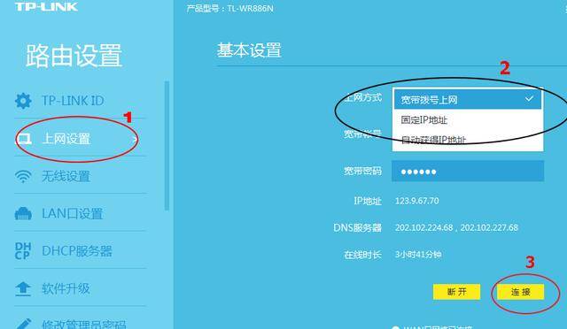
Task: Expand the 上网设置 chevron arrow
Action: (135, 139)
